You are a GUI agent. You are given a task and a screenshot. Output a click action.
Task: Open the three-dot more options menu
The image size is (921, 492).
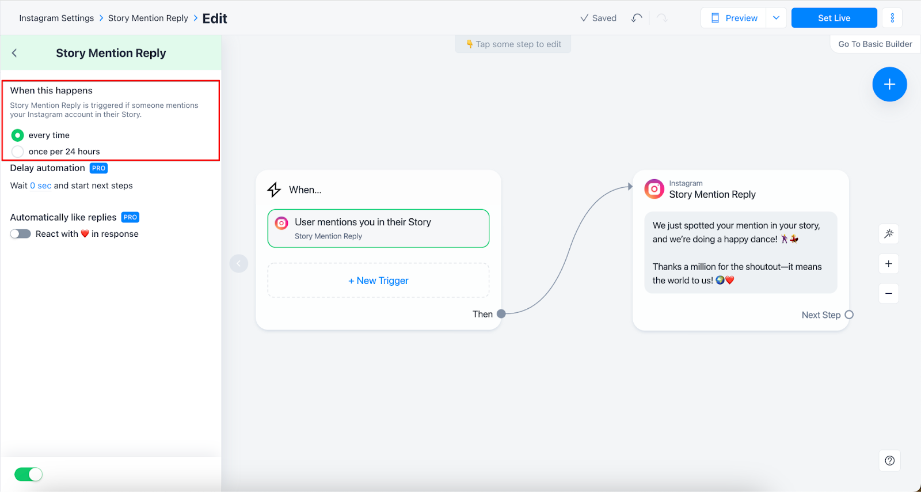892,18
